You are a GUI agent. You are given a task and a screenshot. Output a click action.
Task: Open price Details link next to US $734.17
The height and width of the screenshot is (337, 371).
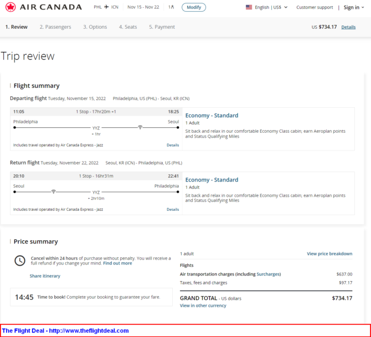348,27
